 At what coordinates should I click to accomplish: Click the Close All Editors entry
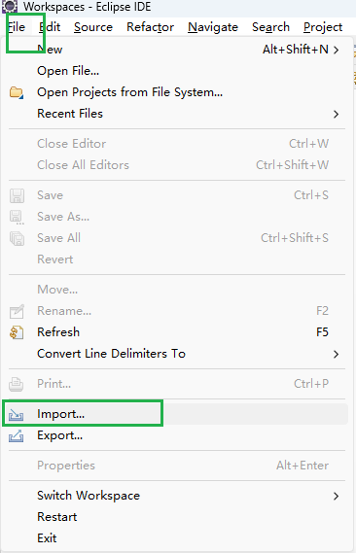pos(177,165)
